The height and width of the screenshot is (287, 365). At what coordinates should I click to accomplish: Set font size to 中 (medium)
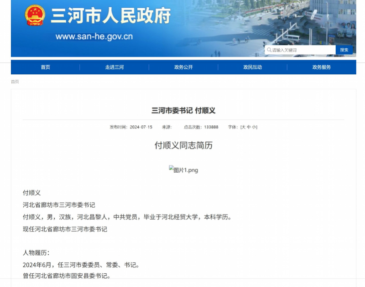pos(249,127)
